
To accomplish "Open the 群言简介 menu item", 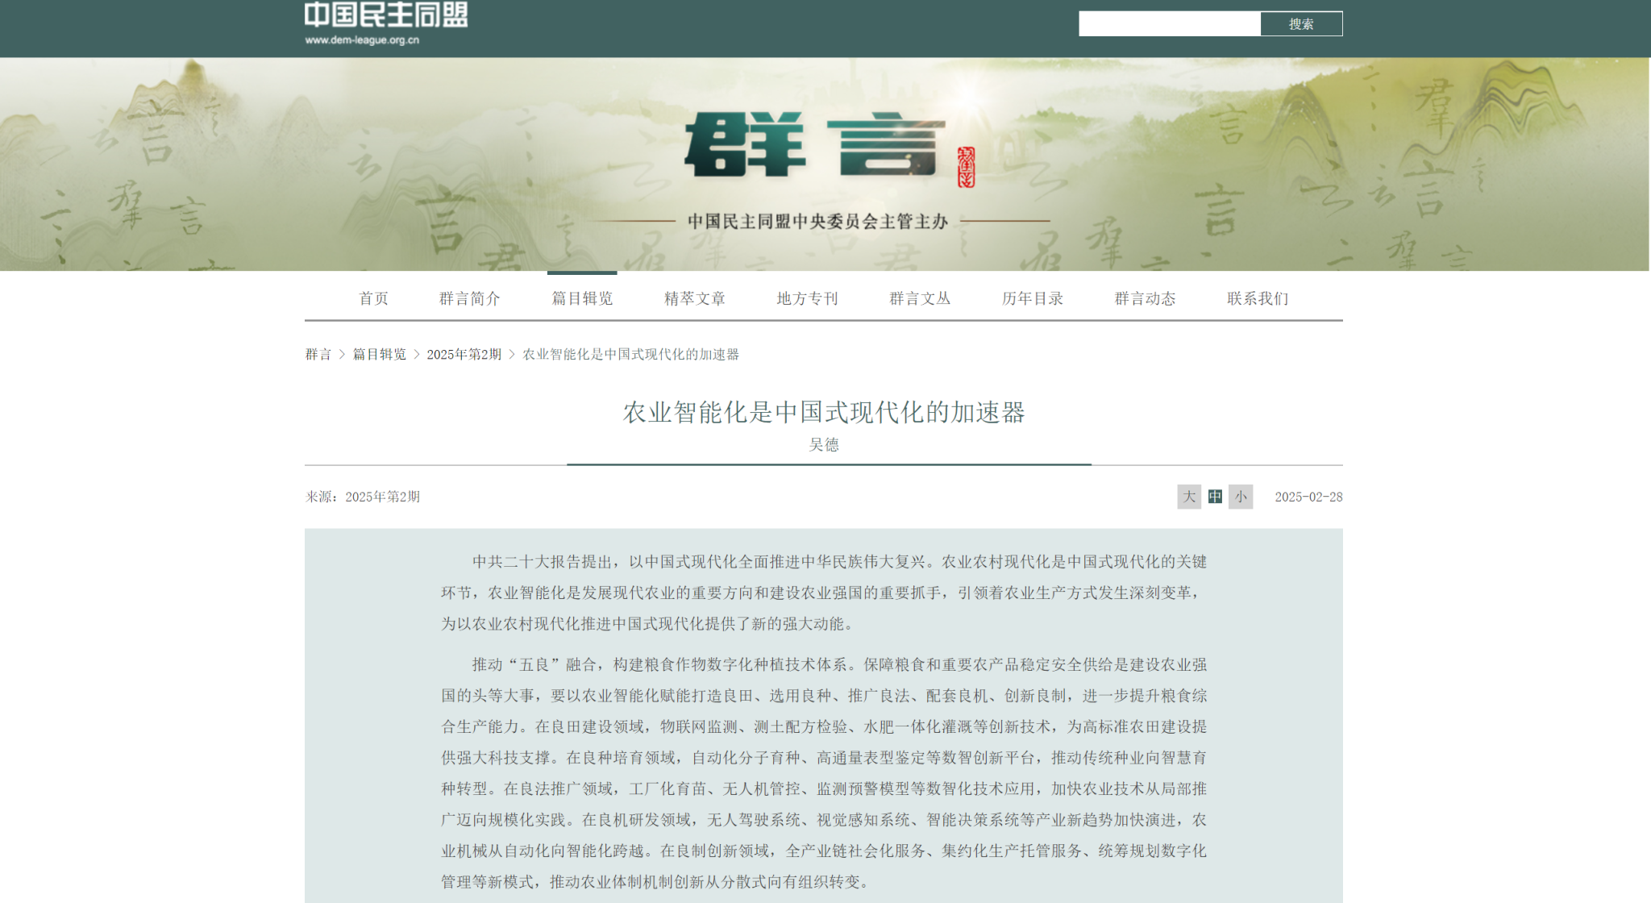I will coord(470,298).
